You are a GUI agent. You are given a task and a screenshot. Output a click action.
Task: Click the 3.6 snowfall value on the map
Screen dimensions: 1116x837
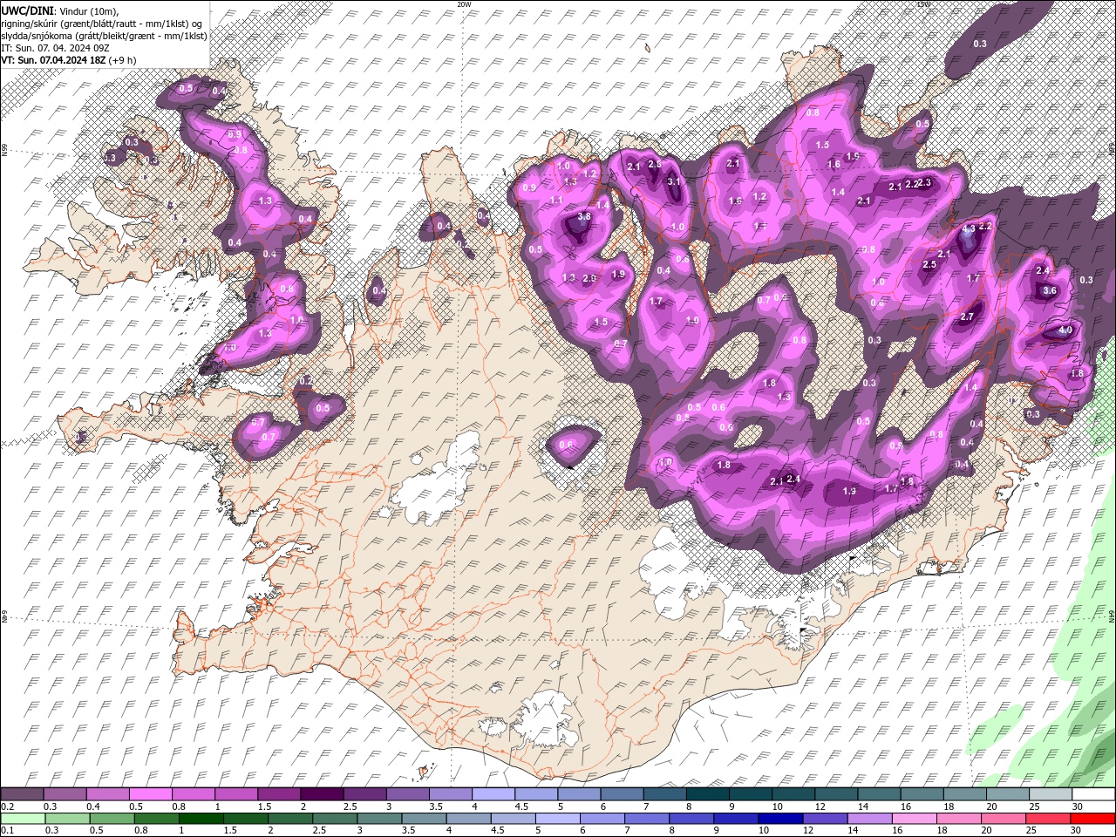(1050, 290)
